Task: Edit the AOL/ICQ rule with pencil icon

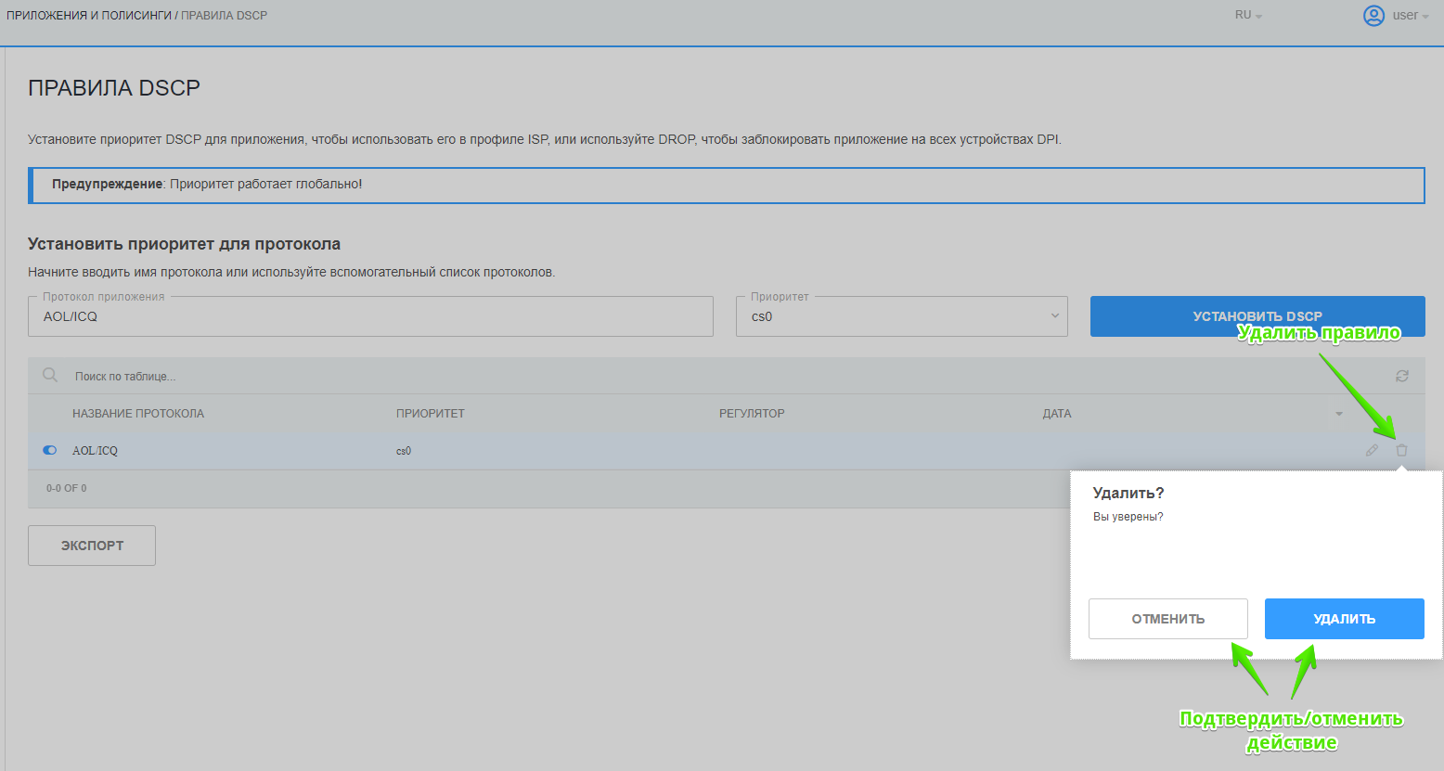Action: pos(1372,450)
